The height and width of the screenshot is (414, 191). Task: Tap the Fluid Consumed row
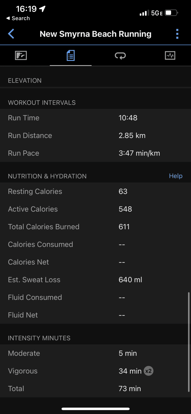point(95,297)
